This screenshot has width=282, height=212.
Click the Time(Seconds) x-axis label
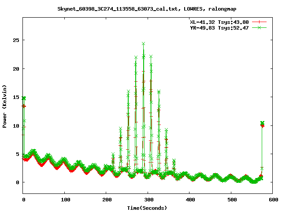[x=147, y=208]
